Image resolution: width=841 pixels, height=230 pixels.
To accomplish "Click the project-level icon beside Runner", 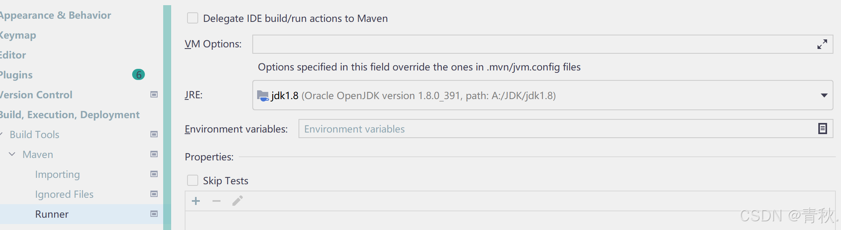I will click(x=154, y=214).
